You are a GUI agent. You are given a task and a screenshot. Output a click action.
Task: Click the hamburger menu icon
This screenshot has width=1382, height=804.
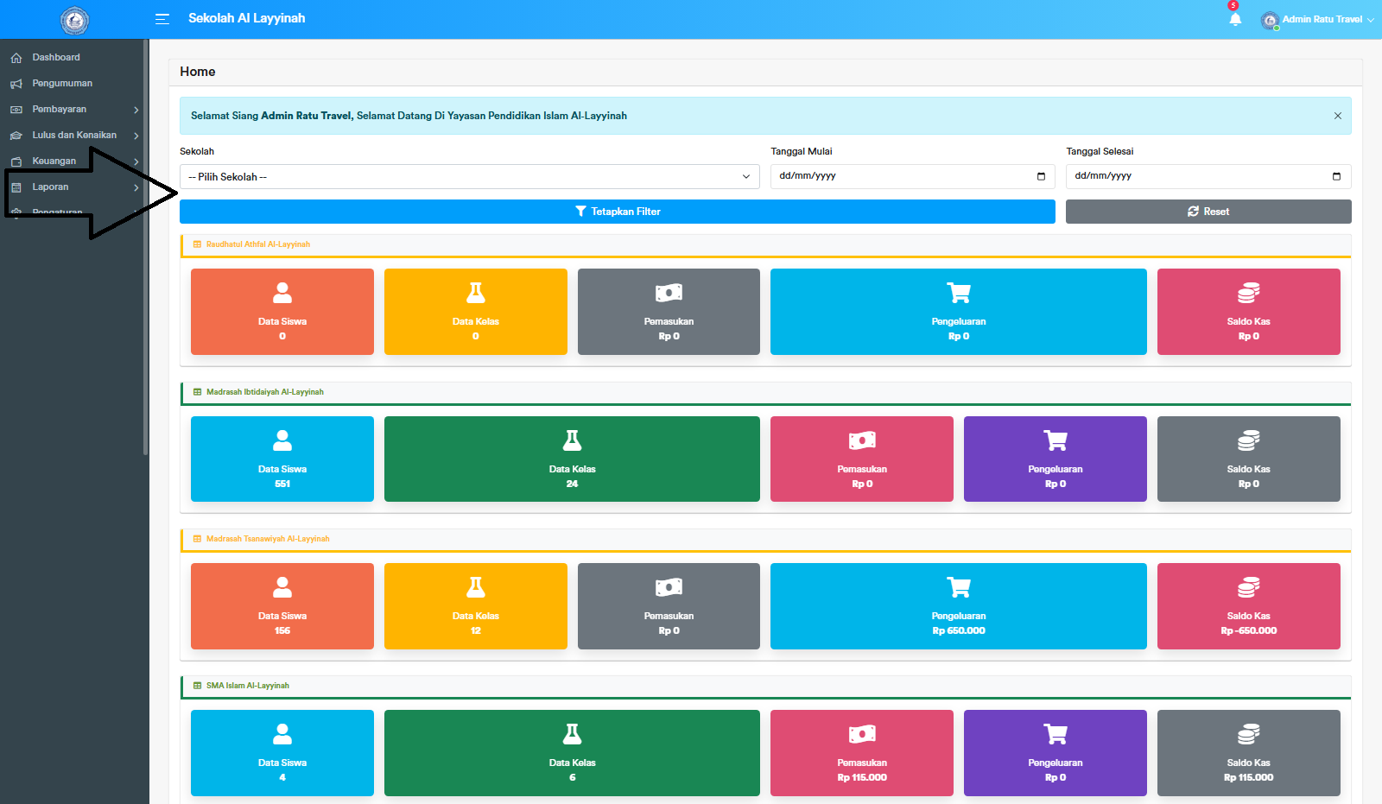click(x=162, y=19)
